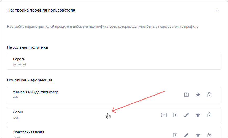Click the Настройка профиля пользователя header title
The image size is (228, 138).
point(41,10)
